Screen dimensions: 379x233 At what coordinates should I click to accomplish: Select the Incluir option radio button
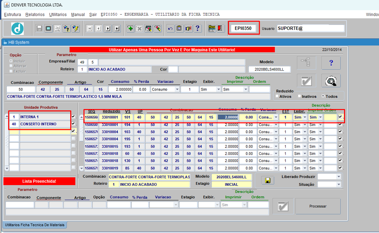click(11, 61)
